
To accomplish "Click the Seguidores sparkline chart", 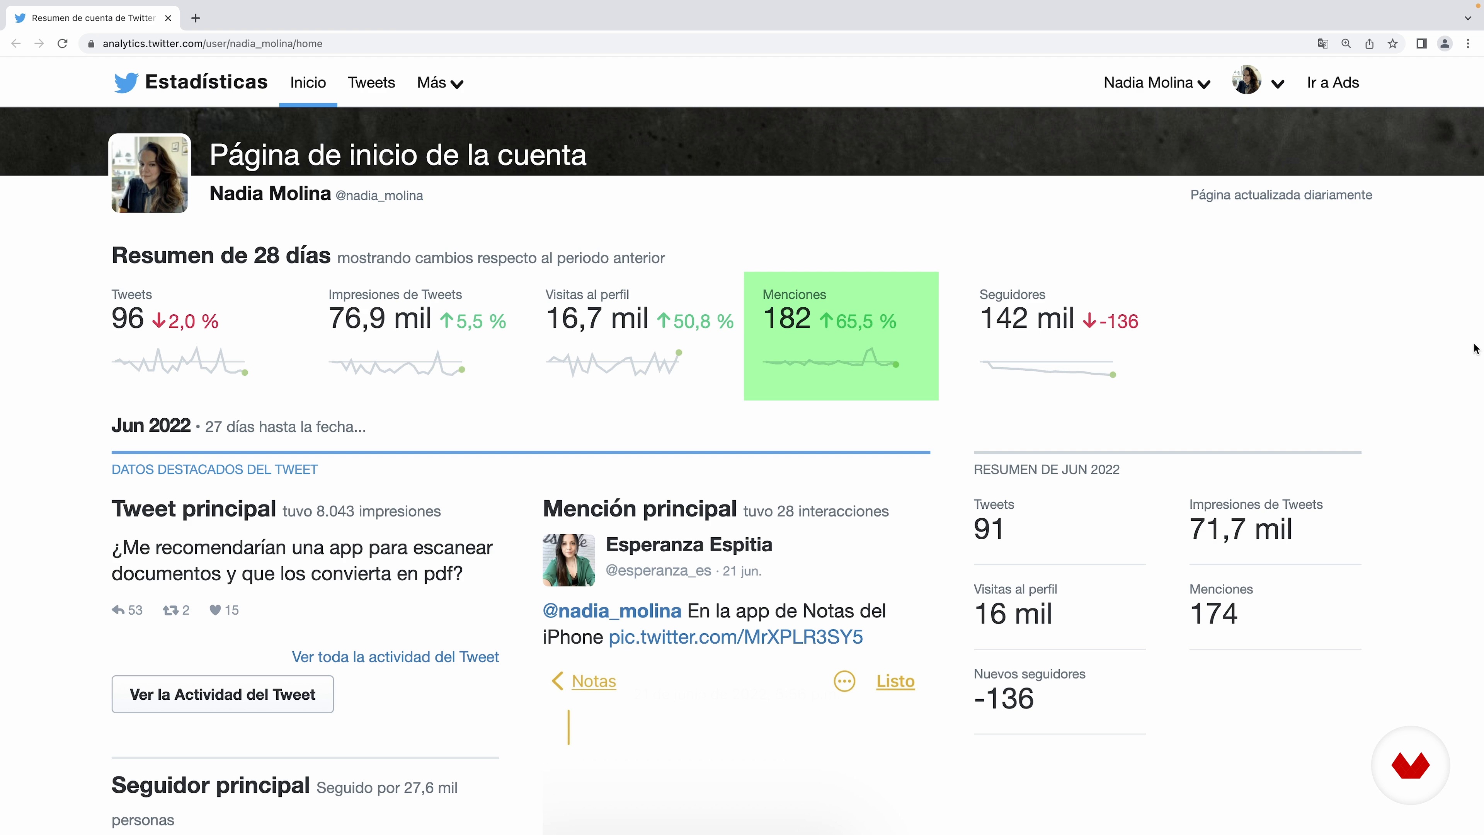I will tap(1048, 368).
